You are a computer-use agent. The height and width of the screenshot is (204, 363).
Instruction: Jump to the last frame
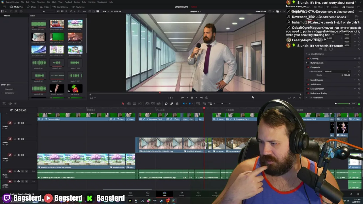(201, 97)
